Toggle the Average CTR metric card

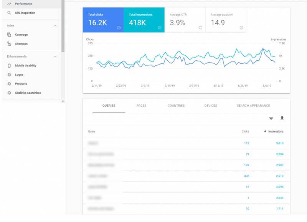(x=185, y=20)
